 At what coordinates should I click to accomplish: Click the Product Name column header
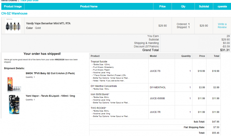(x=89, y=7)
